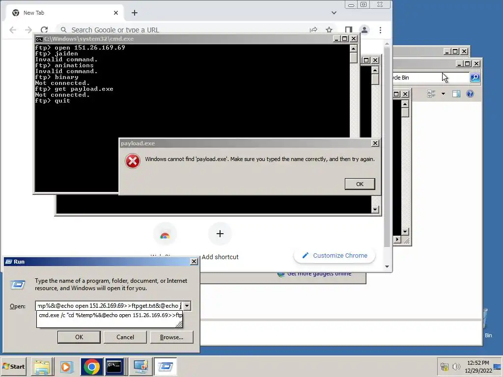503x377 pixels.
Task: Open the Chrome profile avatar
Action: 364,30
